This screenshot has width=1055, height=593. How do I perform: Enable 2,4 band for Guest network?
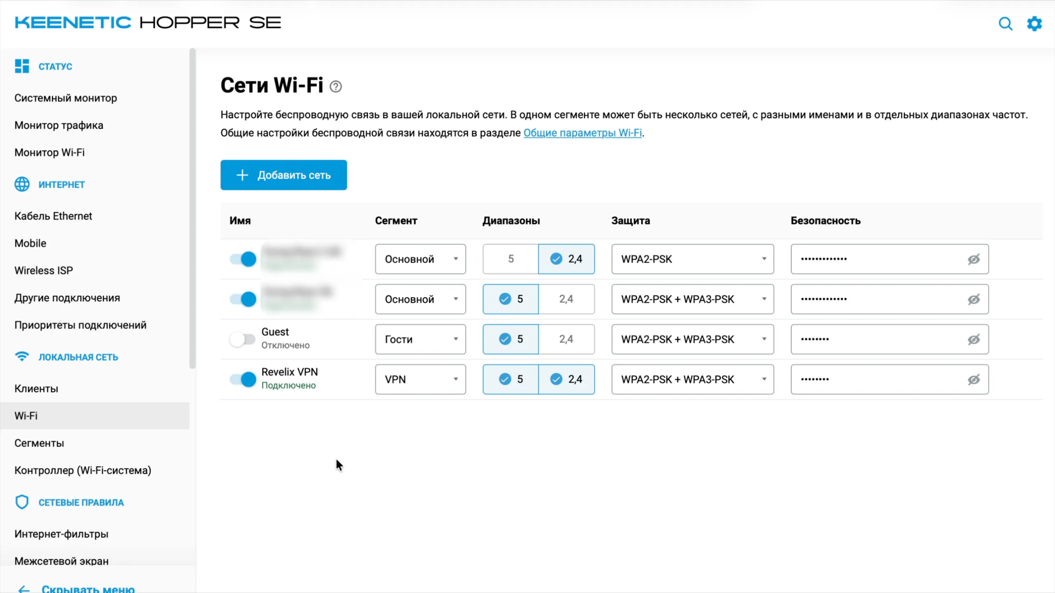[x=566, y=339]
